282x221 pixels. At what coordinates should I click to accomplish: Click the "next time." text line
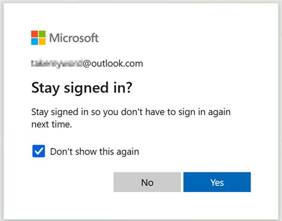click(52, 124)
